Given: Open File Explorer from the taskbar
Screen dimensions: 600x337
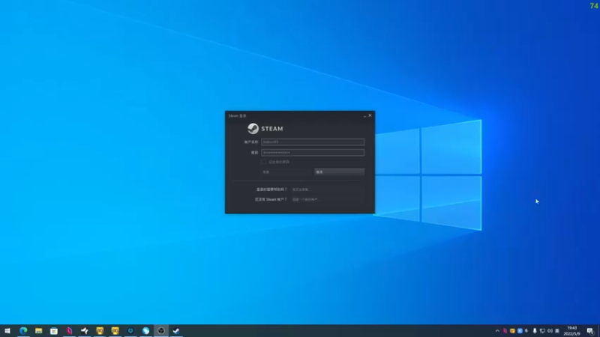Looking at the screenshot, I should coord(39,331).
